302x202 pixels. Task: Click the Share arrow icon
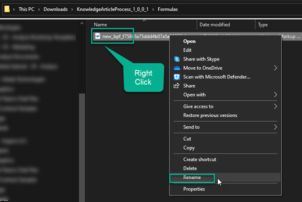(x=177, y=86)
